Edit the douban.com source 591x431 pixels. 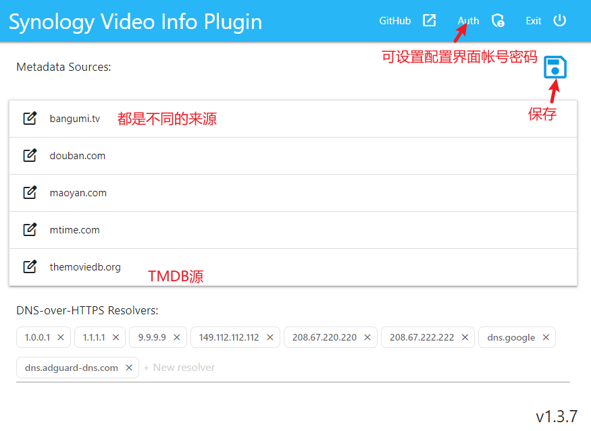(x=30, y=155)
